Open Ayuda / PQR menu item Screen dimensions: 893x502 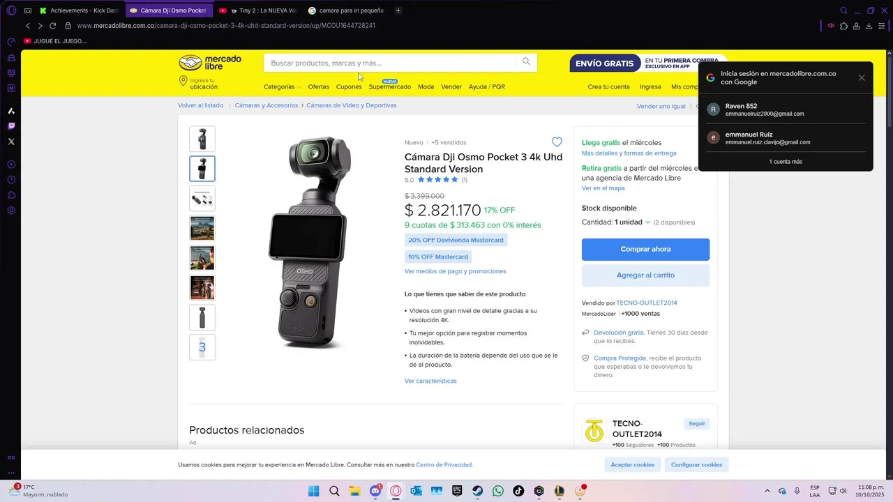[487, 86]
